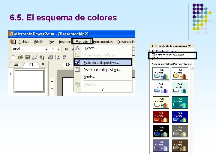Open the font size 18 dropdown arrow
Viewport: 216px width, 162px height.
[x=58, y=49]
